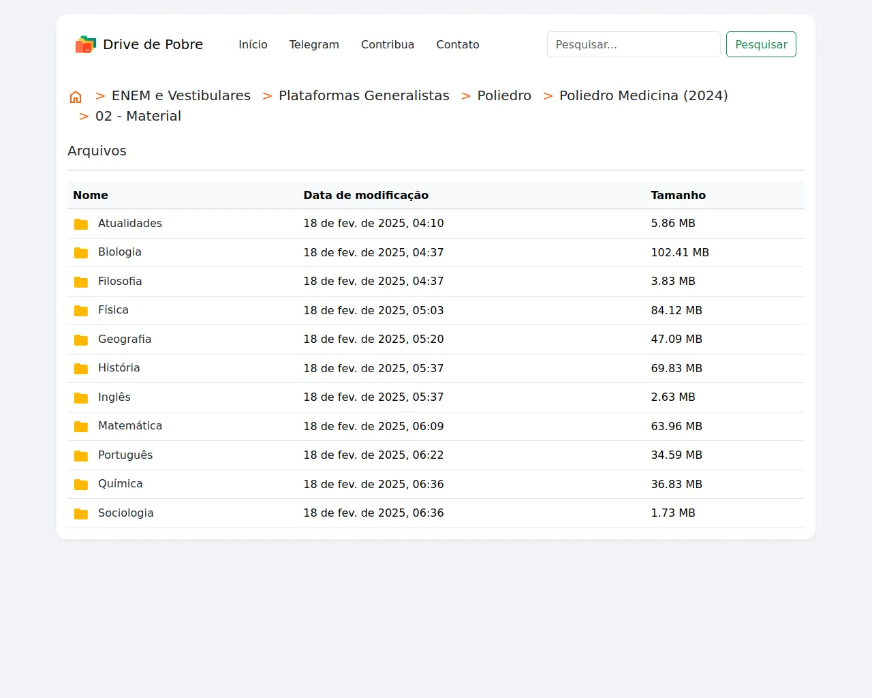This screenshot has width=872, height=698.
Task: Navigate to ENEM e Vestibulares breadcrumb
Action: coord(181,96)
